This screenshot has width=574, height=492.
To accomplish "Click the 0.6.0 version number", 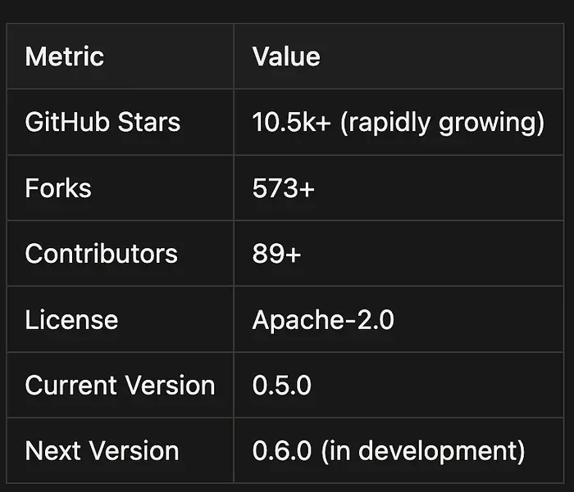I will coord(281,450).
